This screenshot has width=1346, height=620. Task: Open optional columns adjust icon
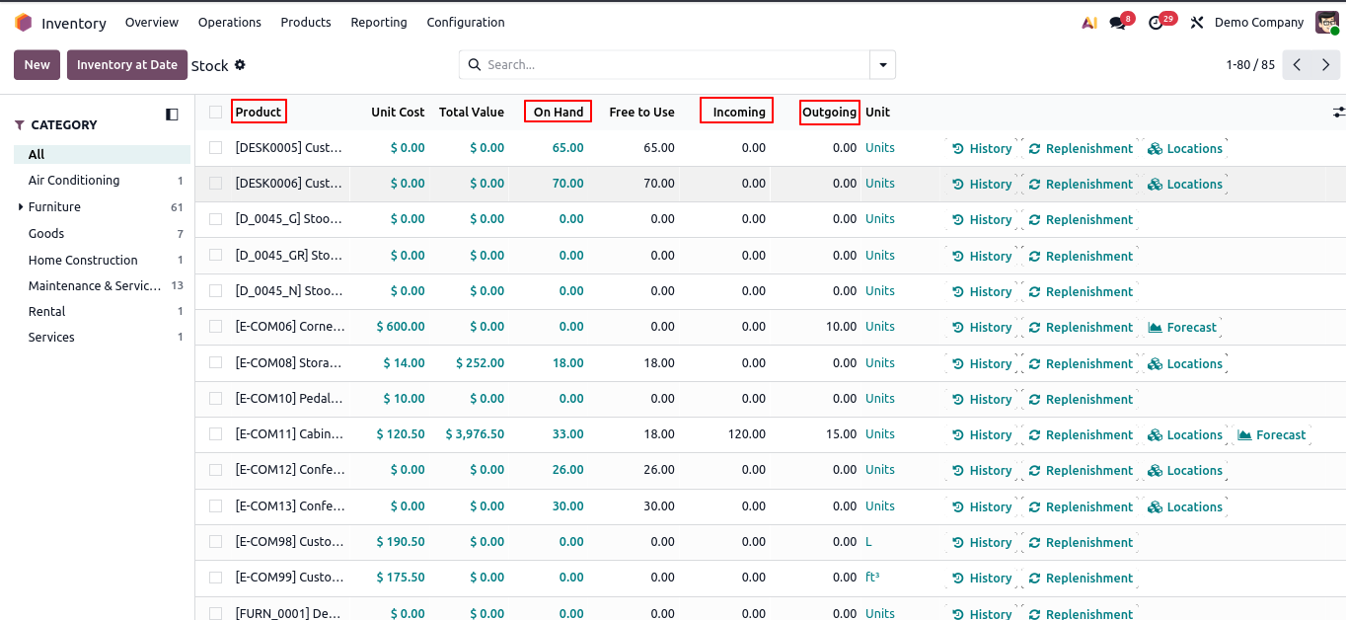pos(1338,113)
